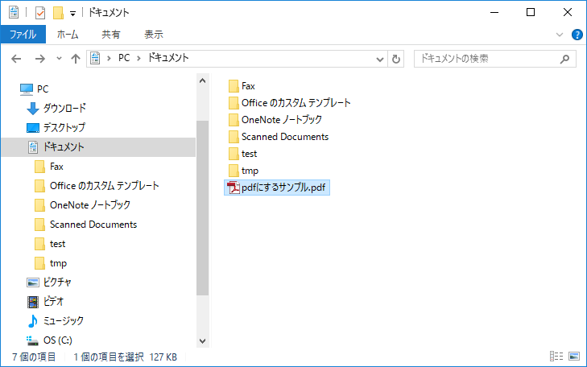The width and height of the screenshot is (587, 367).
Task: Open the 共有 ribbon tab
Action: point(111,35)
